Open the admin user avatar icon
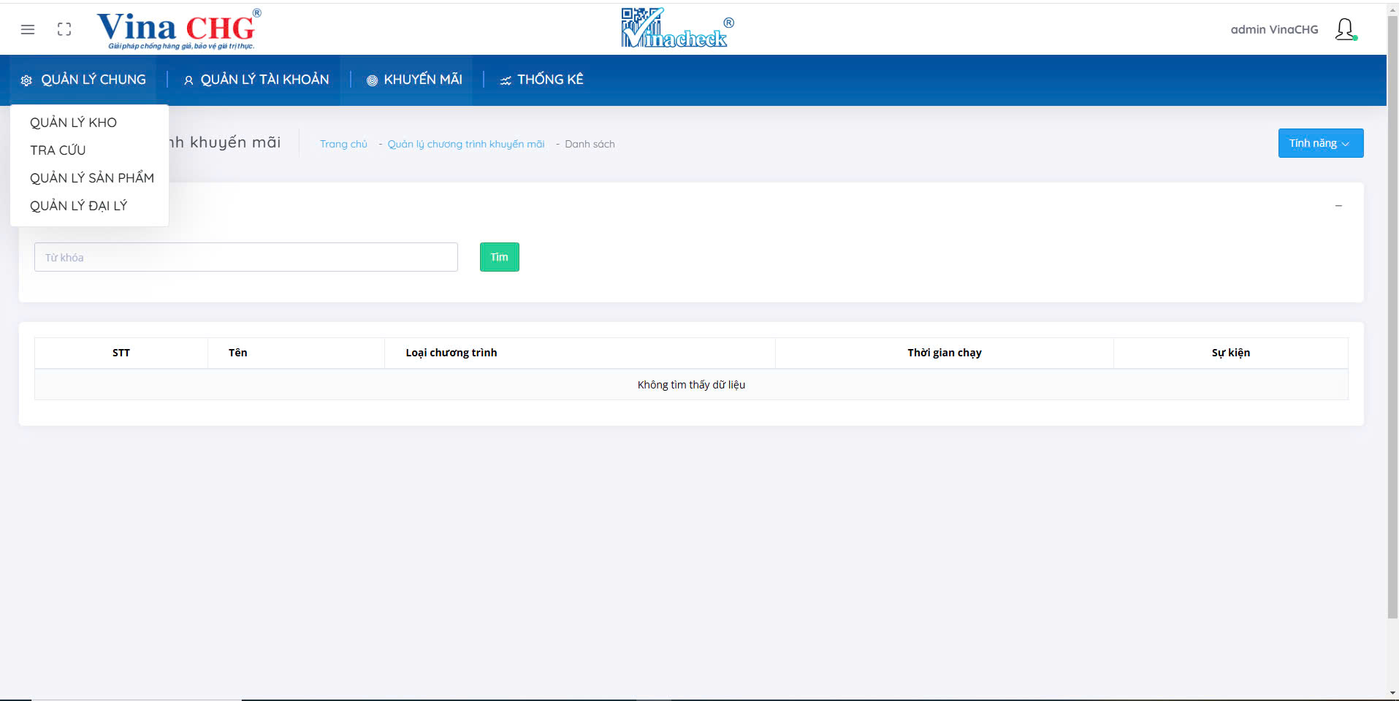 (x=1346, y=29)
